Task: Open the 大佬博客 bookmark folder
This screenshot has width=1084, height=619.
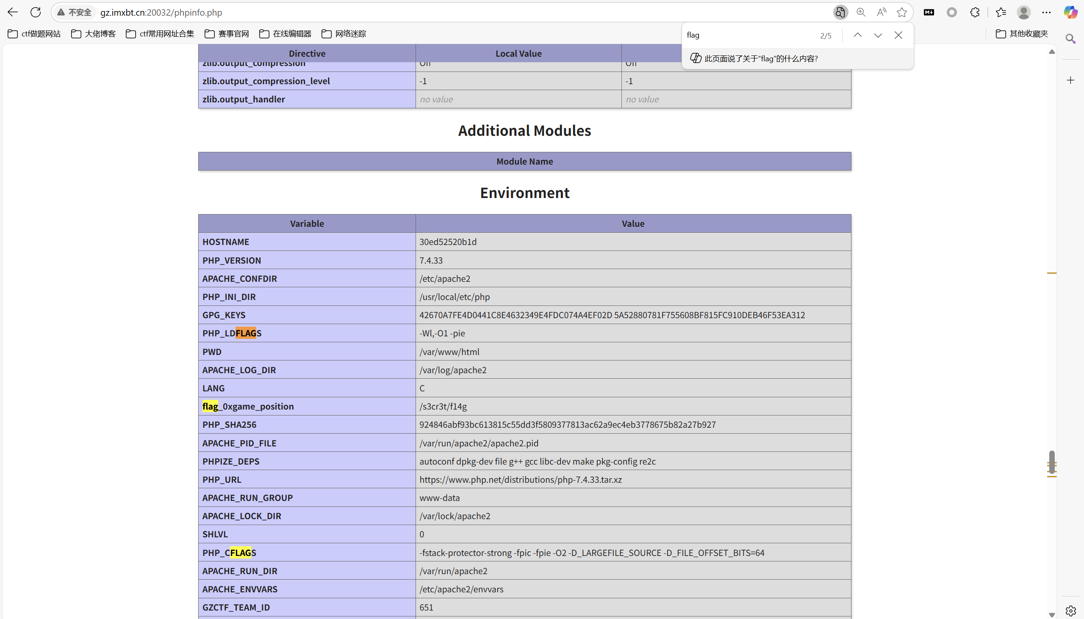Action: pos(94,33)
